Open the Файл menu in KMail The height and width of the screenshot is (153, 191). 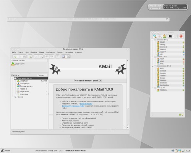14,52
